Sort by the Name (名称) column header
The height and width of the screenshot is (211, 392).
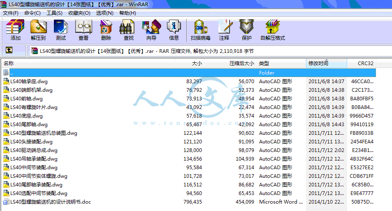coord(88,63)
